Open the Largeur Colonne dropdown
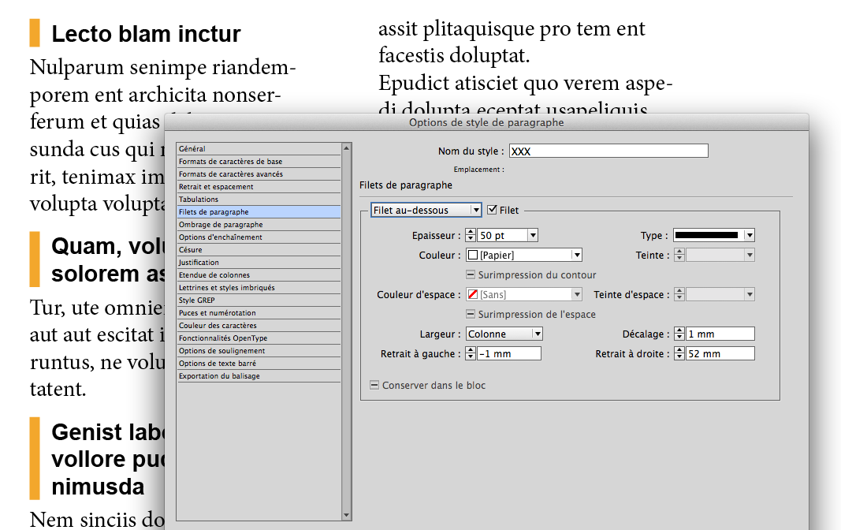The height and width of the screenshot is (530, 841). [x=504, y=334]
